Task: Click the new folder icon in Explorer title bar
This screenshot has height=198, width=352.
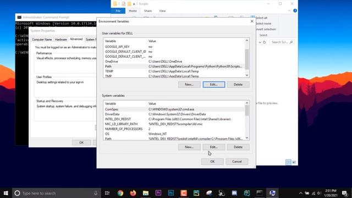Action: (129, 4)
